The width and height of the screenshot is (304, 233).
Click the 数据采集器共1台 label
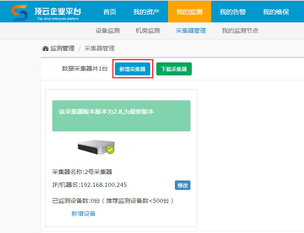(x=85, y=68)
